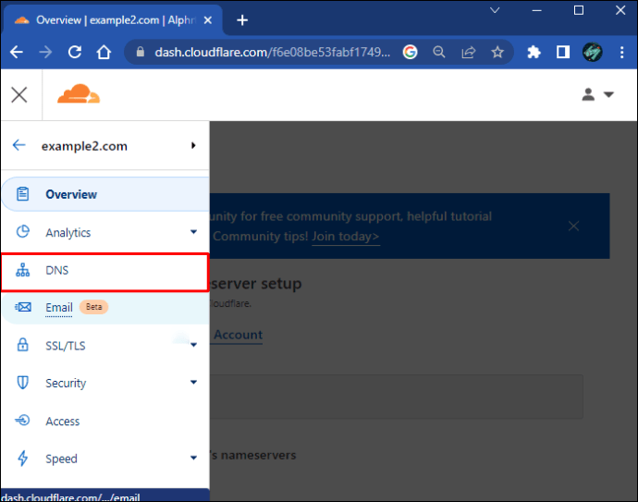Image resolution: width=638 pixels, height=502 pixels.
Task: Click the Account link
Action: click(x=238, y=335)
